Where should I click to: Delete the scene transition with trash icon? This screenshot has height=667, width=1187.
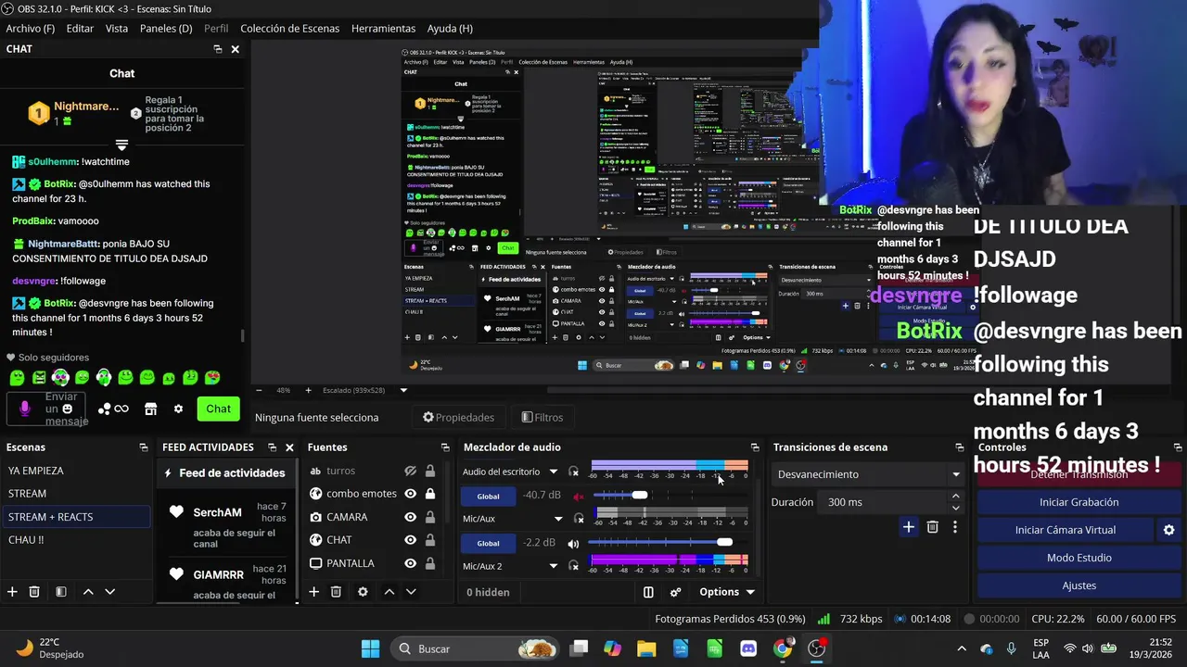pos(933,527)
